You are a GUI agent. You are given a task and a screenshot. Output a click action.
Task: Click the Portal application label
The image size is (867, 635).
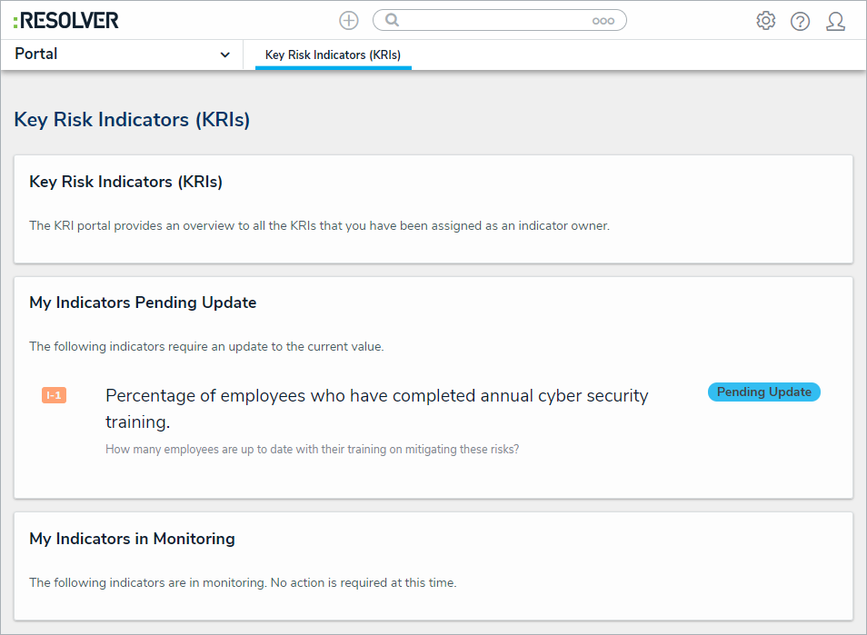click(36, 55)
